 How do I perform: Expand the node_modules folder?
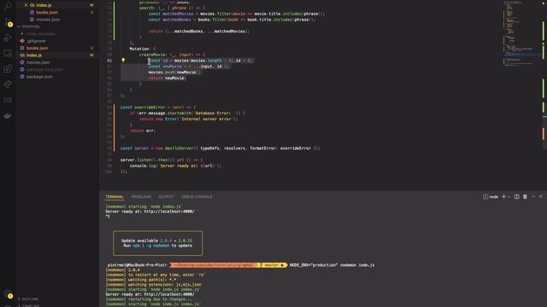tap(41, 34)
